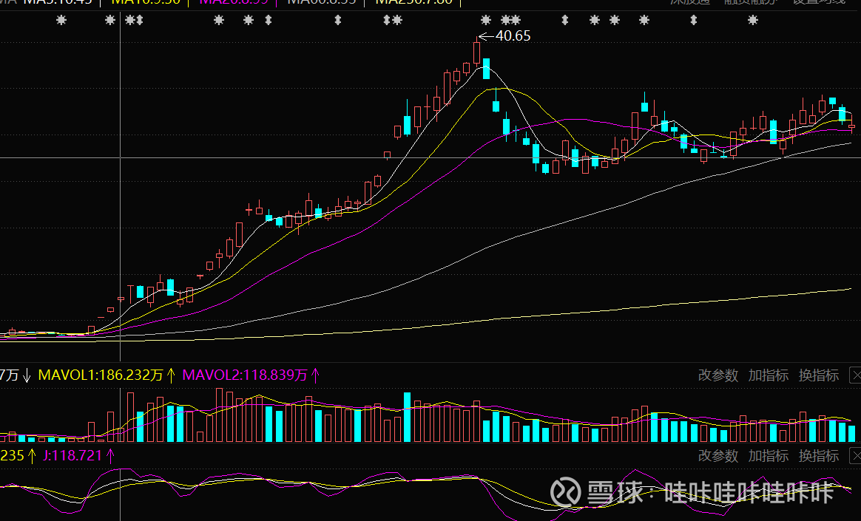
Task: Click the first up-down arrow marker in top row
Action: coord(138,20)
